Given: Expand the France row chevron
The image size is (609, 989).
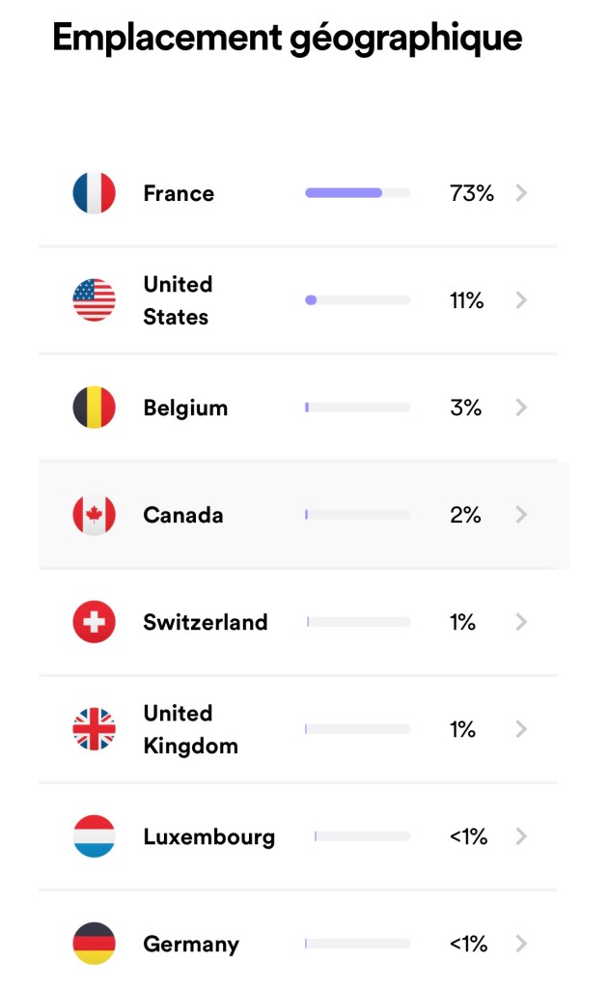Looking at the screenshot, I should (521, 193).
